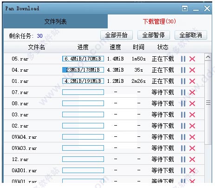
Task: Open the title bar dropdown menu icon
Action: point(185,8)
